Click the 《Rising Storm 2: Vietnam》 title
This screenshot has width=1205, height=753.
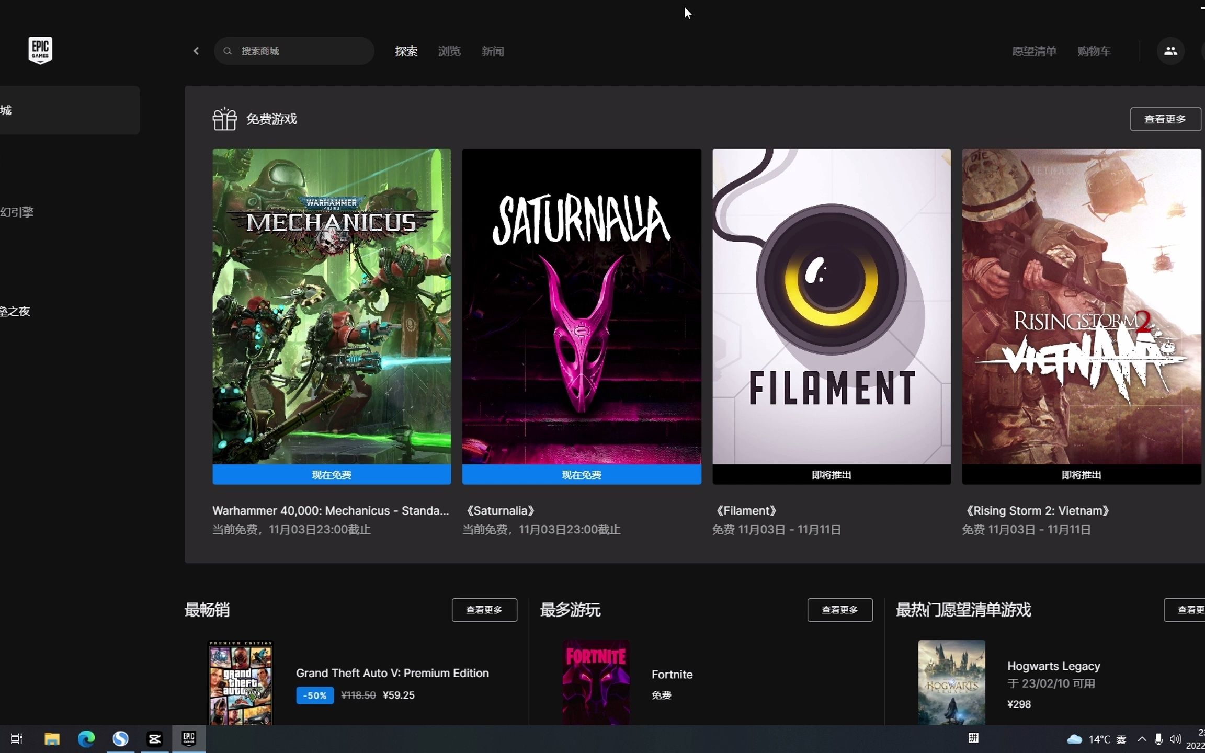1038,510
